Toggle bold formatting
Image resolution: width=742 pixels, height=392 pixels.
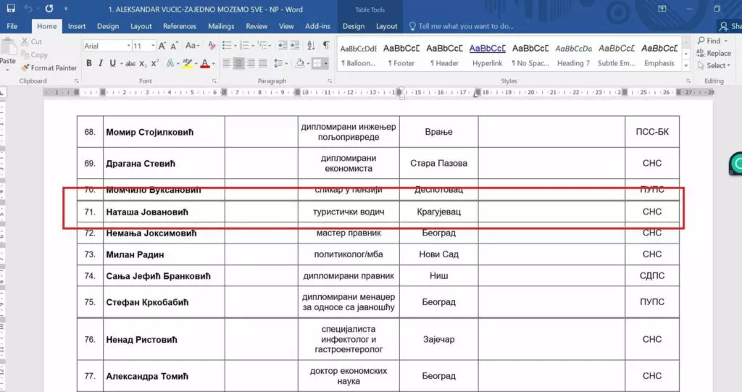(x=89, y=63)
